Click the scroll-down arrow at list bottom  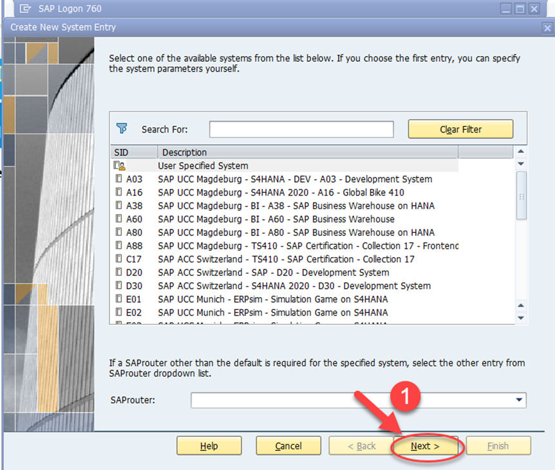[x=521, y=318]
